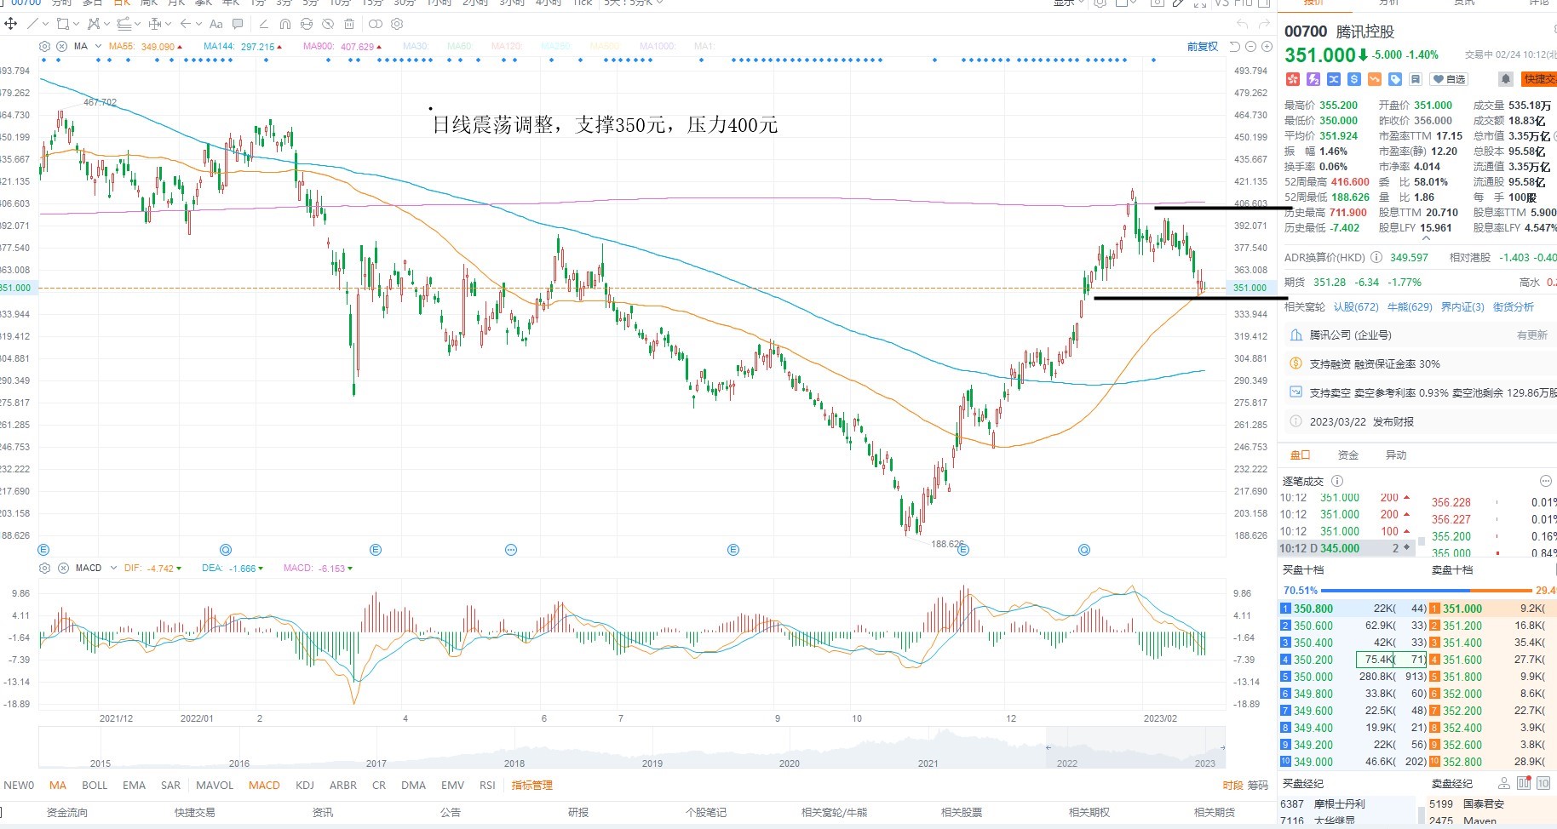Switch to the KDJ indicator tab

[305, 785]
